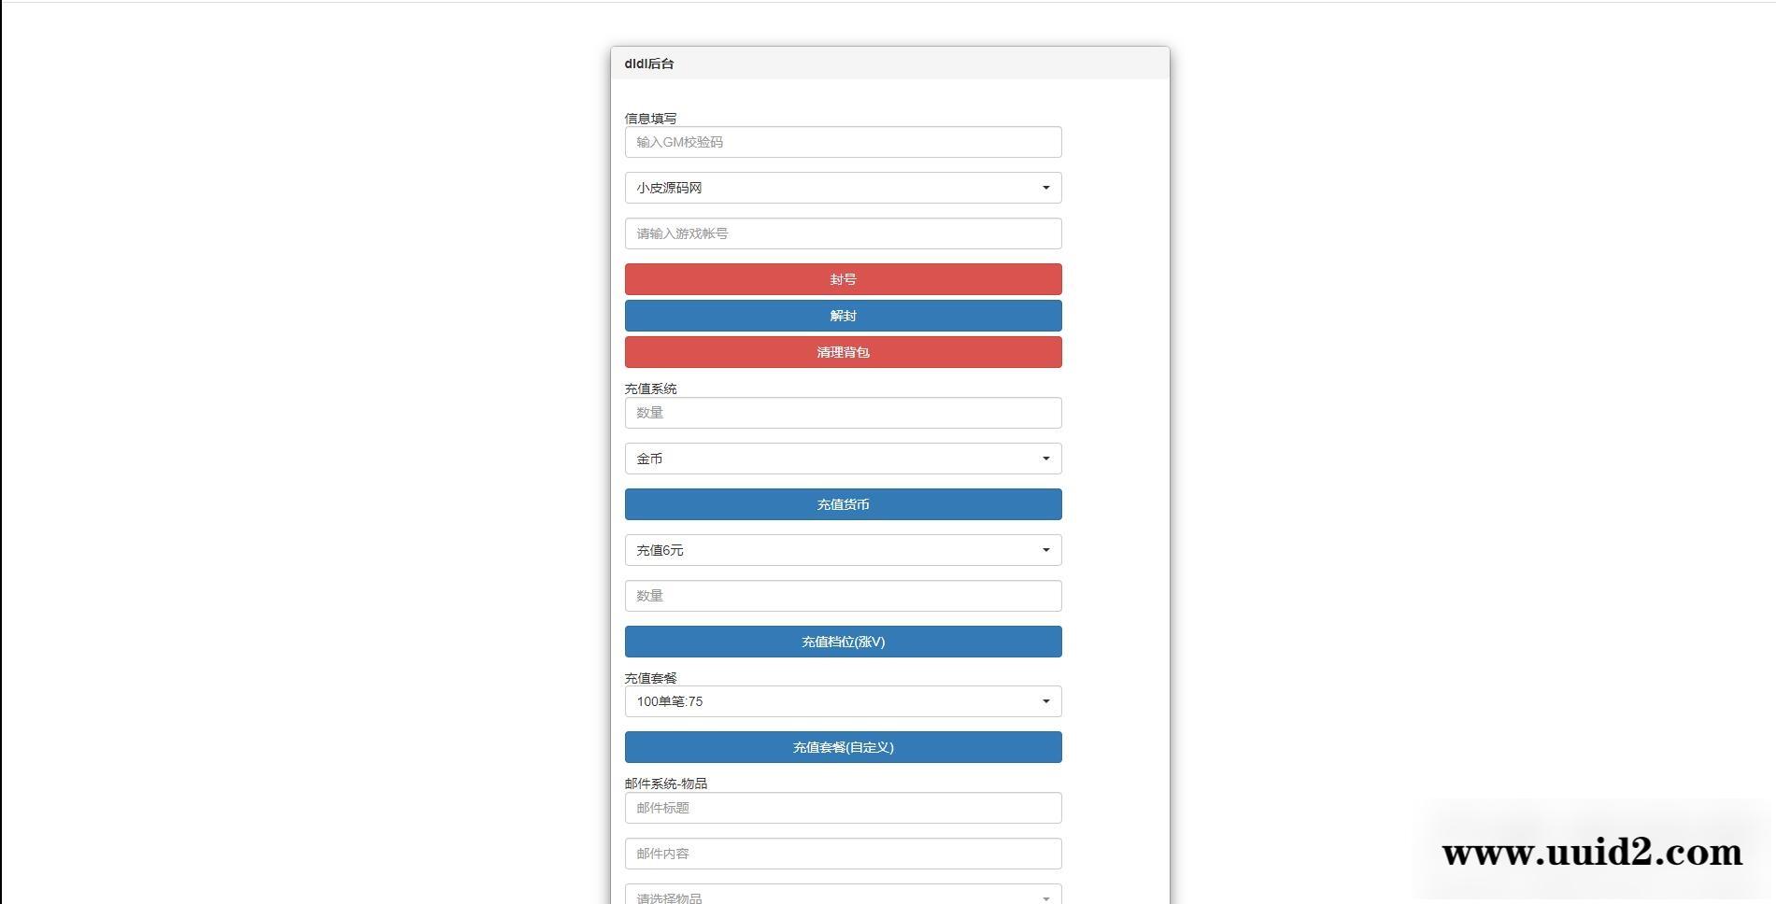Expand the 金币 currency type dropdown

click(x=842, y=458)
